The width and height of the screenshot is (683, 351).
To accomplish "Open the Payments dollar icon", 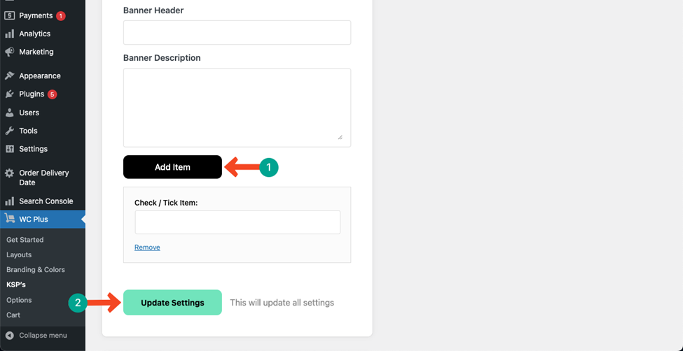I will [x=10, y=15].
